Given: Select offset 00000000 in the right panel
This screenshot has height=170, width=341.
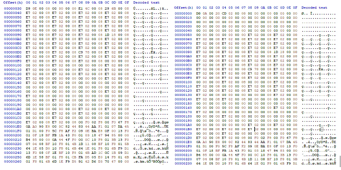Looking at the screenshot, I should click(x=183, y=14).
